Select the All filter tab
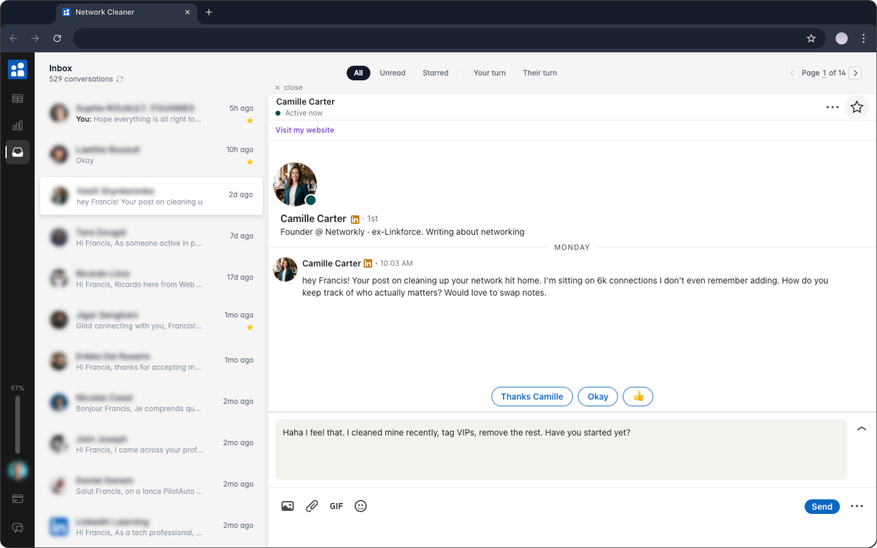 pyautogui.click(x=358, y=73)
